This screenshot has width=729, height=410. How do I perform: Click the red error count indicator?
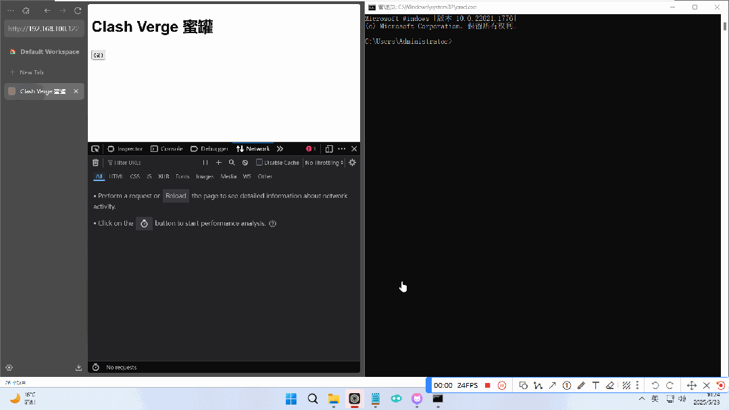(x=311, y=149)
